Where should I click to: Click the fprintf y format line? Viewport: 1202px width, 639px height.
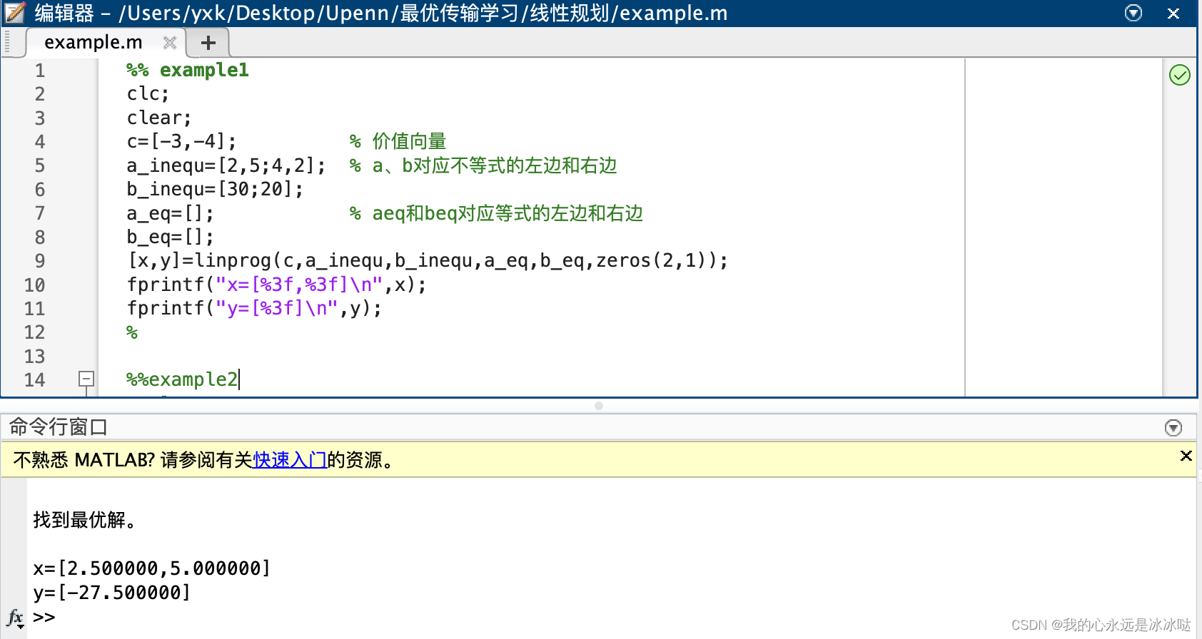pos(254,308)
